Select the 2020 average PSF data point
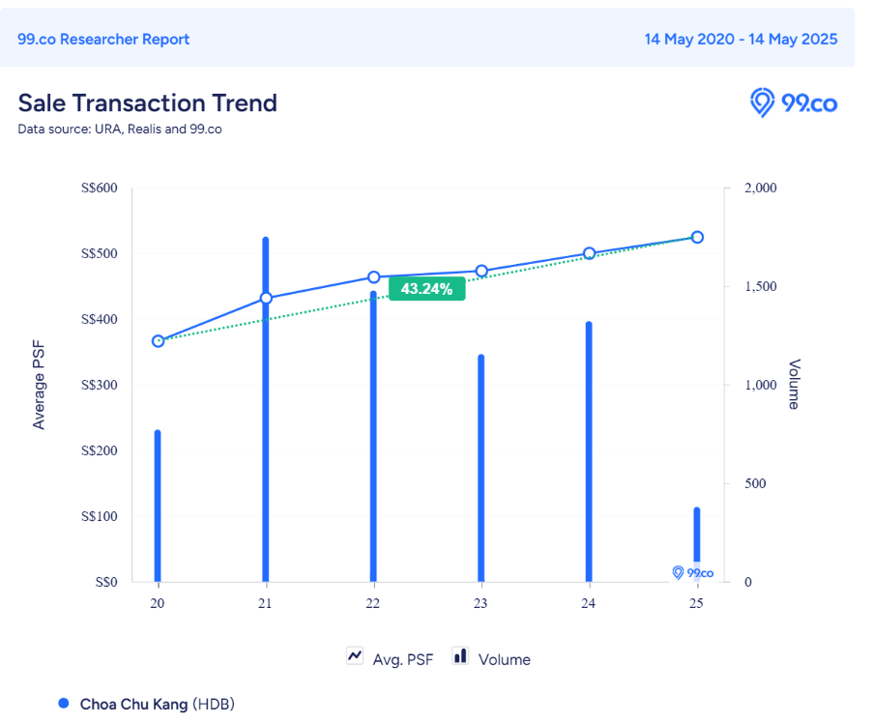Viewport: 873px width, 724px height. 158,341
